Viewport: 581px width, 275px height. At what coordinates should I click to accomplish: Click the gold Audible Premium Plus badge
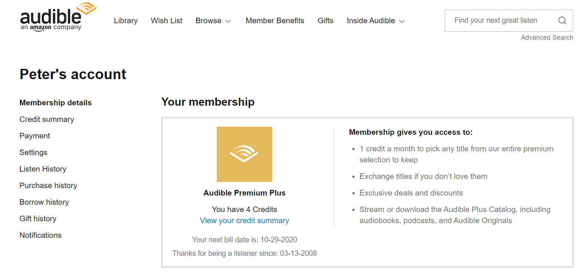coord(244,154)
